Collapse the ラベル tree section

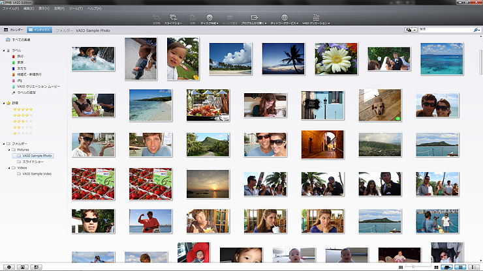(x=3, y=50)
